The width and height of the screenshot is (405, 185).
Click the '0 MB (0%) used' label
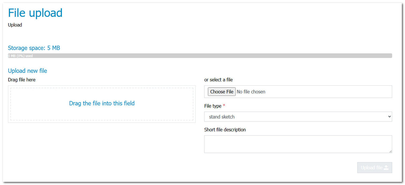(x=20, y=56)
